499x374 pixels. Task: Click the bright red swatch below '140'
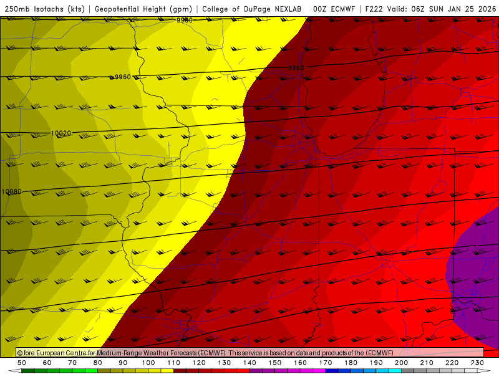tap(243, 371)
